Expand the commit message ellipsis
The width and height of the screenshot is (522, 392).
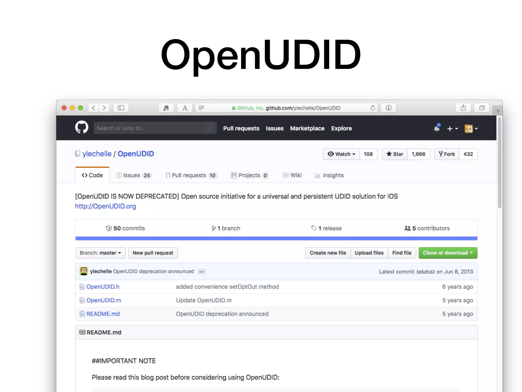point(202,272)
